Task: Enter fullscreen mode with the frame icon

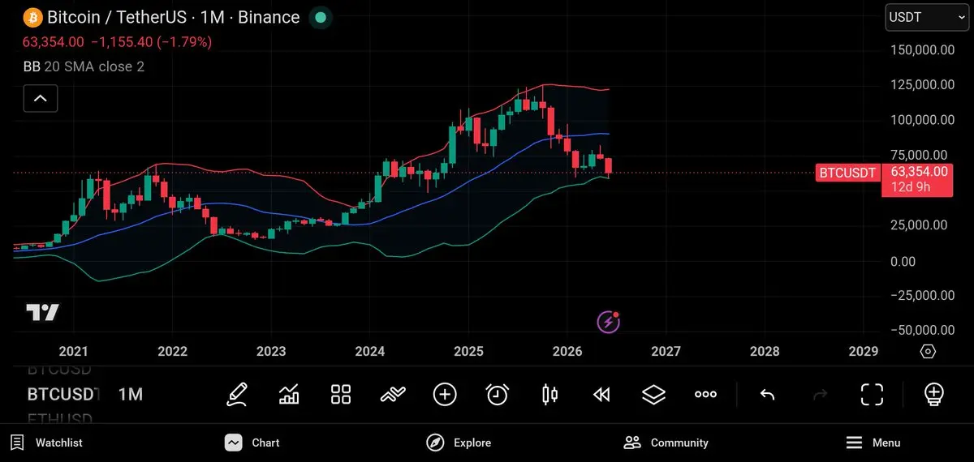Action: click(x=872, y=395)
